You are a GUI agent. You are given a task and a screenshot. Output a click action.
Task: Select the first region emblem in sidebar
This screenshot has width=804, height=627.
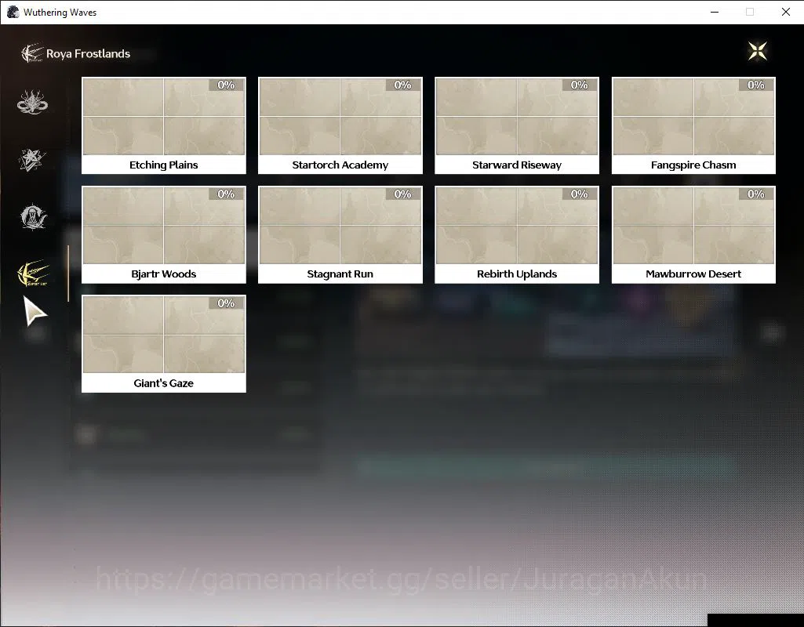click(32, 103)
